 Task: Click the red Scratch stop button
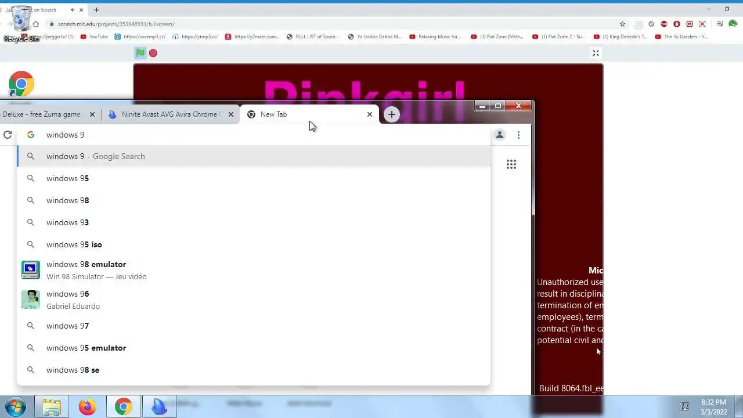(153, 53)
